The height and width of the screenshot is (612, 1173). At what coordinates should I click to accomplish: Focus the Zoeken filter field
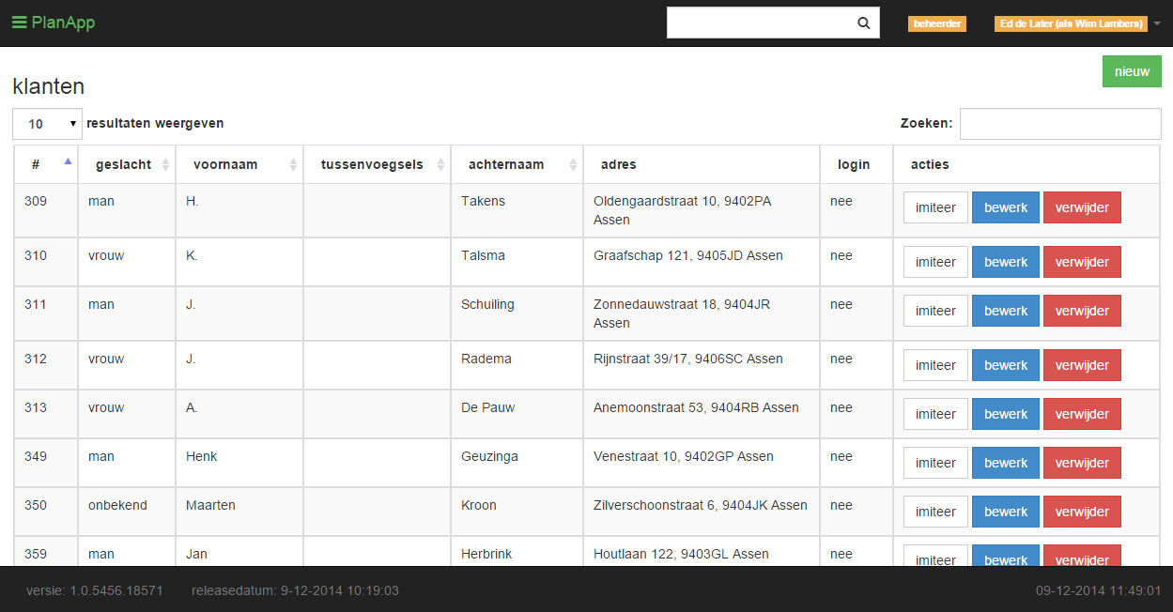(x=1059, y=124)
